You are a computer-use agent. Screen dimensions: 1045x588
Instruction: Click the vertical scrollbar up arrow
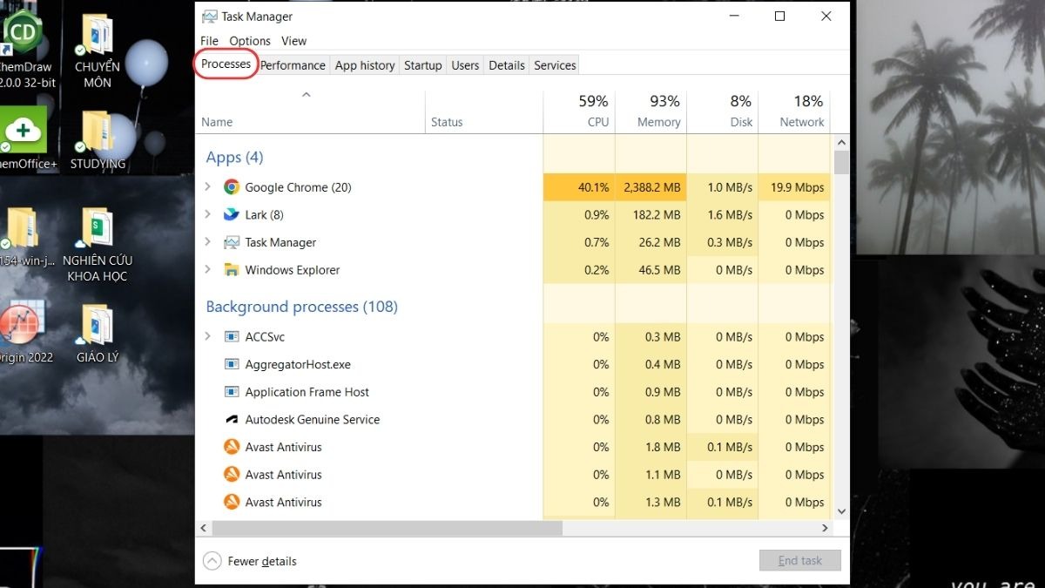point(841,141)
